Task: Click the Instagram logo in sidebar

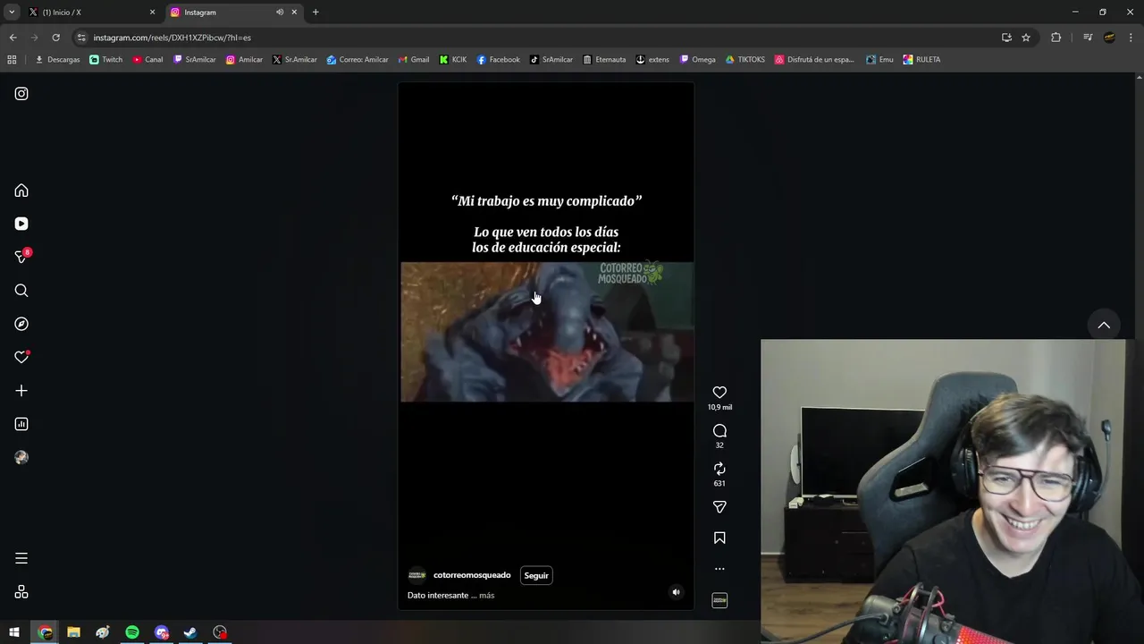Action: [21, 94]
